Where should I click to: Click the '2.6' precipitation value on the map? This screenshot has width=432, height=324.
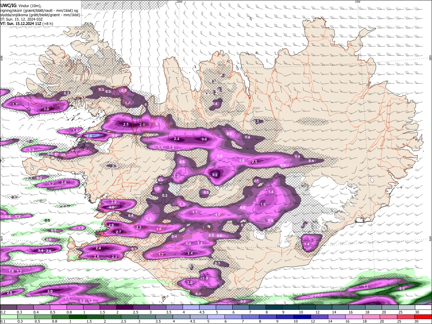[97, 257]
